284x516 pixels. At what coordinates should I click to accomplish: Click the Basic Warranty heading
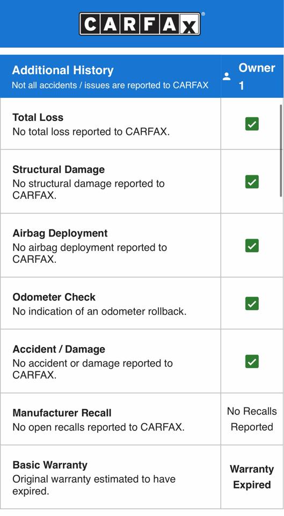(50, 465)
